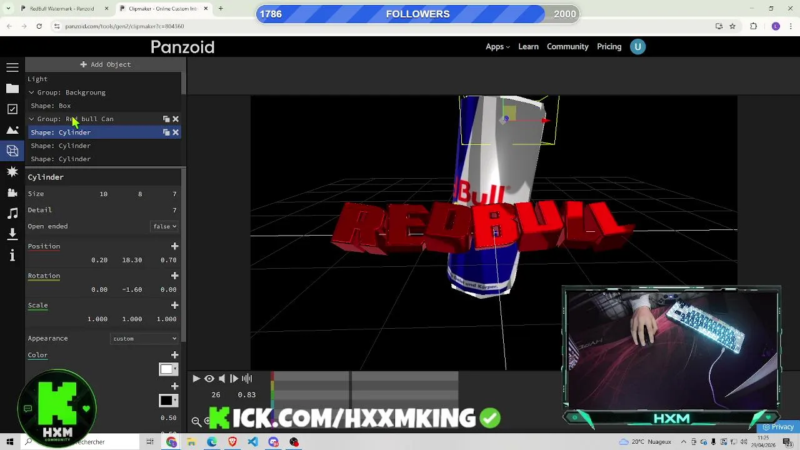Add keyframe for Position
This screenshot has height=450, width=800.
pos(175,246)
